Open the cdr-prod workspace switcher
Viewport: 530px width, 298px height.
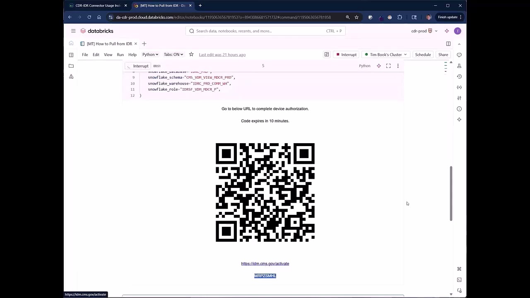[x=424, y=31]
